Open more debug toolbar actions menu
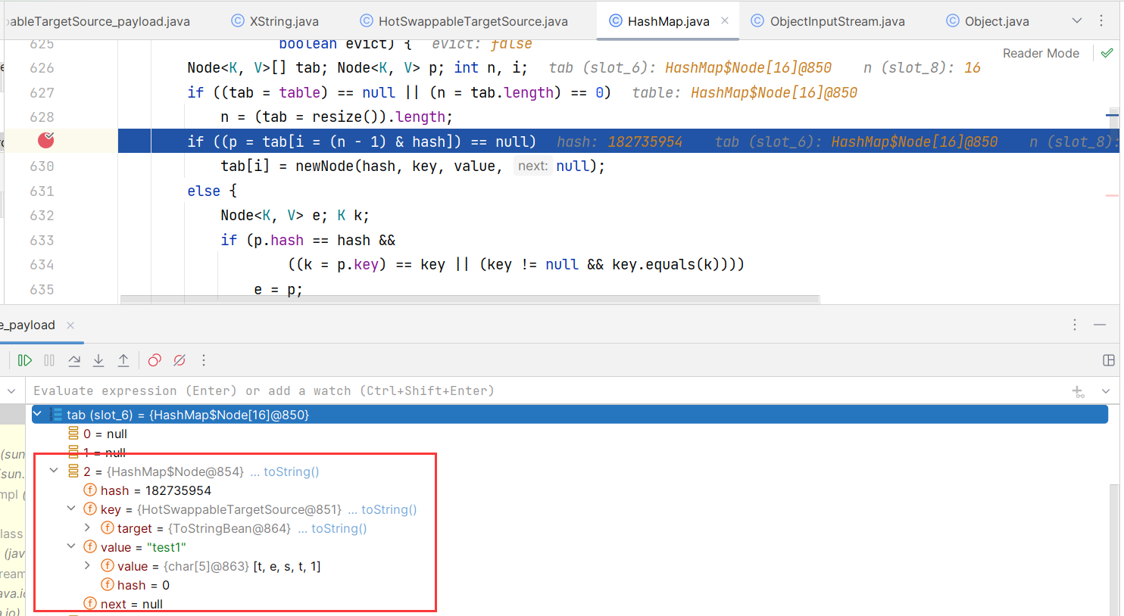This screenshot has width=1124, height=616. click(x=204, y=361)
